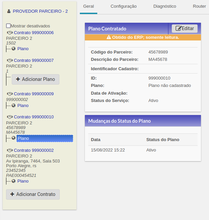209x220 pixels.
Task: Open Contrato 999000002 link
Action: 34,150
